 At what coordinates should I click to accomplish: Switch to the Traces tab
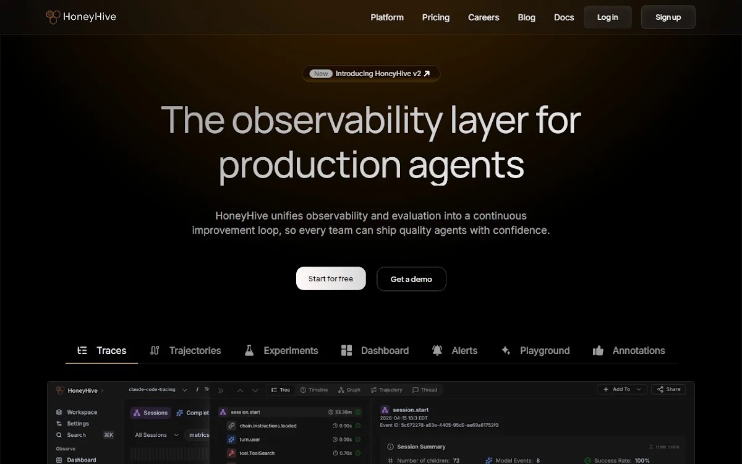click(102, 350)
